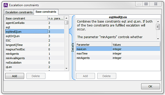The image size is (165, 95).
Task: Click the Values column header
Action: tap(136, 45)
